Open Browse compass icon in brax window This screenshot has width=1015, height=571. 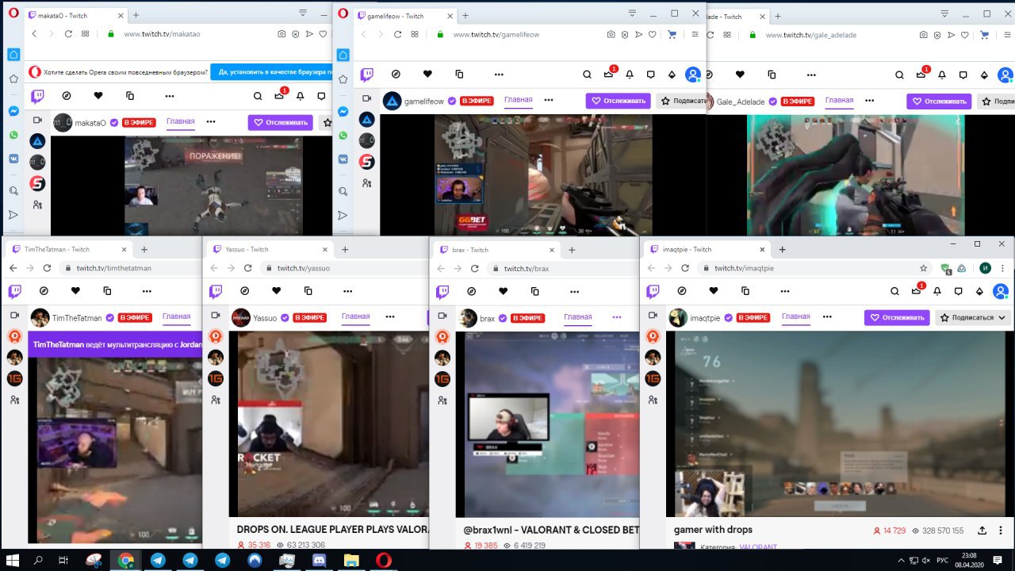pos(472,292)
